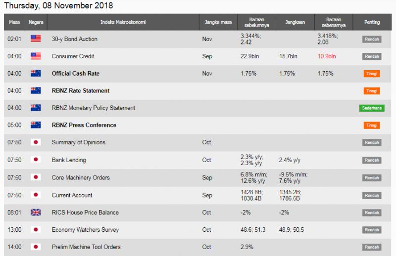
Task: Click Japan flag beside Economy Watchers Survey
Action: point(36,229)
